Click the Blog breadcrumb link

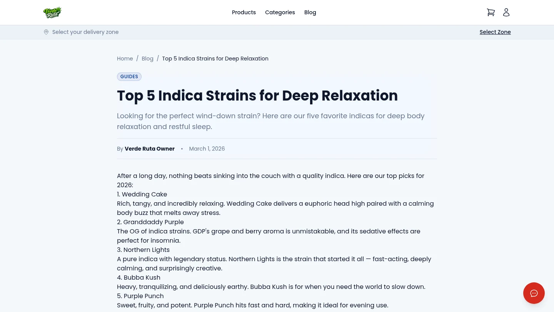click(147, 59)
